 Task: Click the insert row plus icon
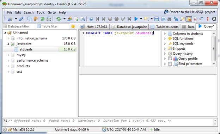[x=110, y=19]
